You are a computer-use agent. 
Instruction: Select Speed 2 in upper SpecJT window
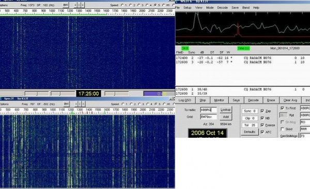coord(131,5)
